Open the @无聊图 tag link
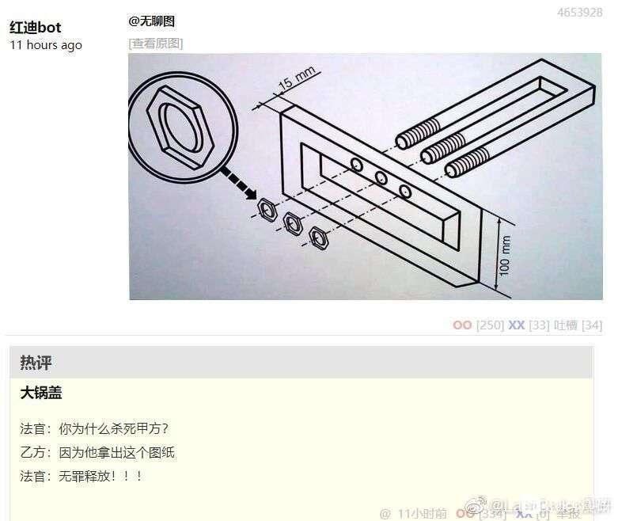The width and height of the screenshot is (618, 521). click(x=151, y=21)
